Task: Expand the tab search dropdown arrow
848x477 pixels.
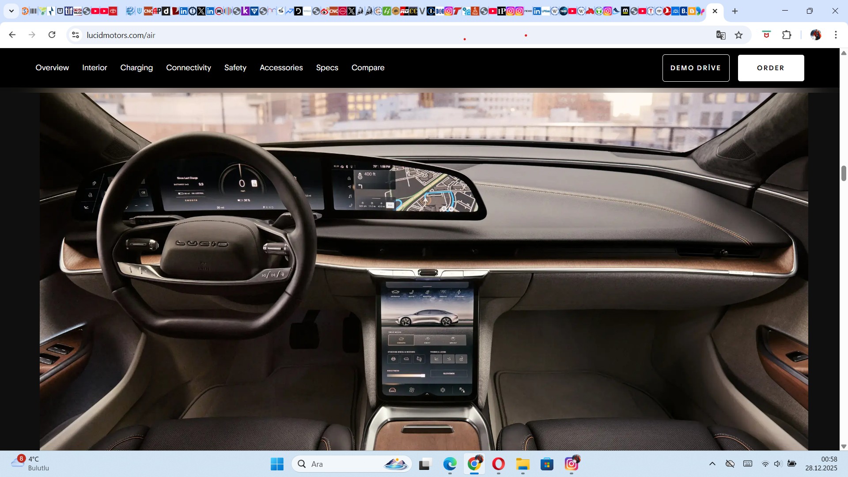Action: coord(11,11)
